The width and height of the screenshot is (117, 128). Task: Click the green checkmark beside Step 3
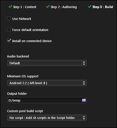pyautogui.click(x=90, y=7)
